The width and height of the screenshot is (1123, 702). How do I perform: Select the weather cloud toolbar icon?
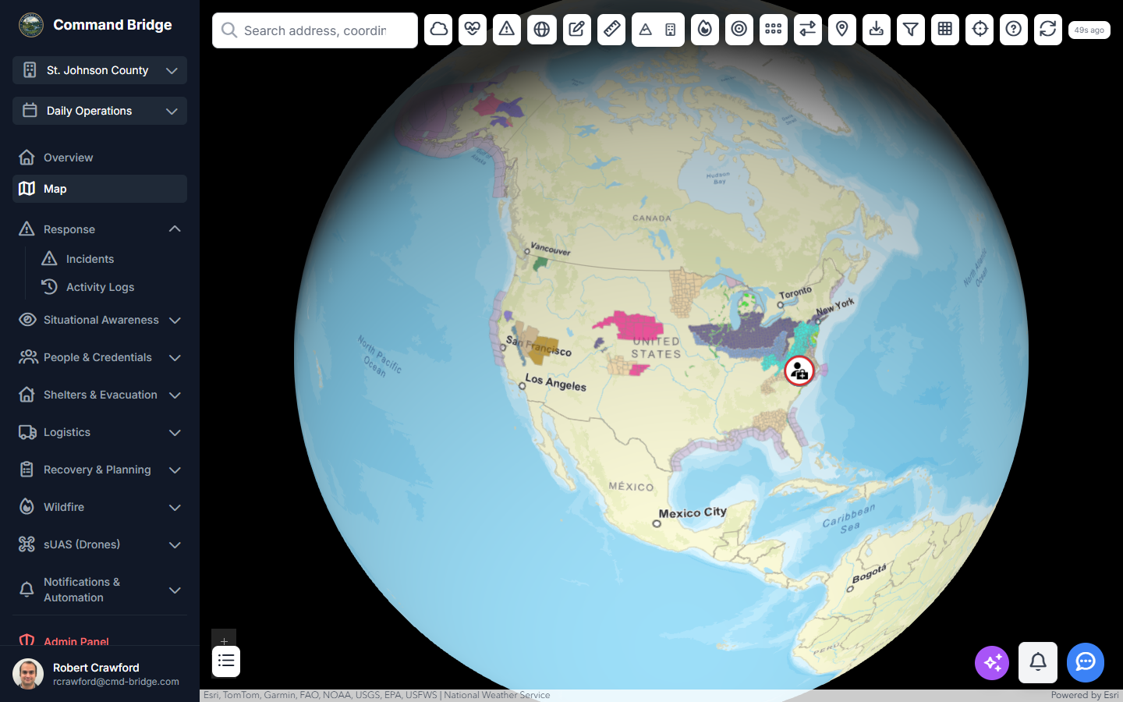438,29
